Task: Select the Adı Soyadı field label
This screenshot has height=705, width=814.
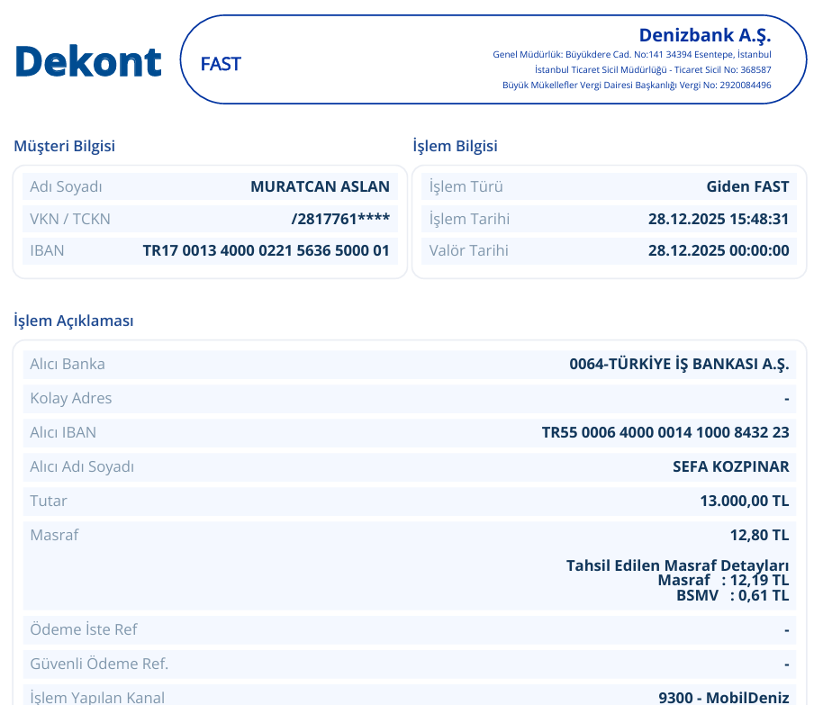Action: click(66, 186)
